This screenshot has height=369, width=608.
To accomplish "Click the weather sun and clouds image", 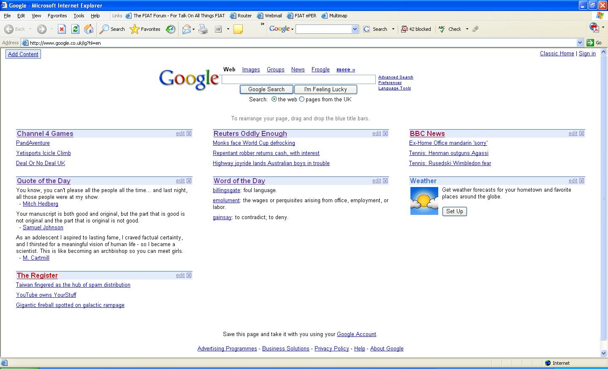I will coord(424,201).
